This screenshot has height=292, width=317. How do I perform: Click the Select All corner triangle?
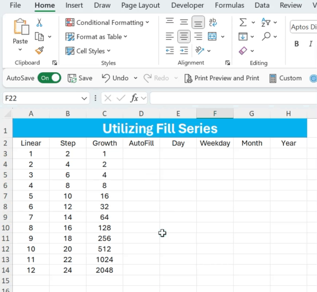(x=8, y=114)
